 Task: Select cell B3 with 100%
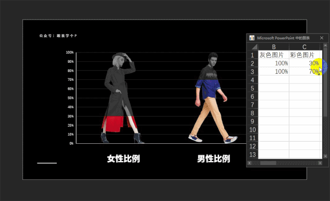point(274,71)
